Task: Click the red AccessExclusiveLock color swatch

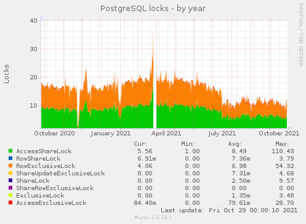Action: (10, 202)
